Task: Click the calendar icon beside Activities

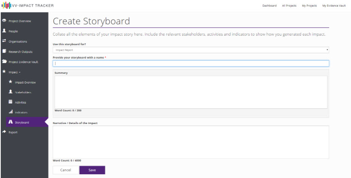Action: pyautogui.click(x=10, y=102)
